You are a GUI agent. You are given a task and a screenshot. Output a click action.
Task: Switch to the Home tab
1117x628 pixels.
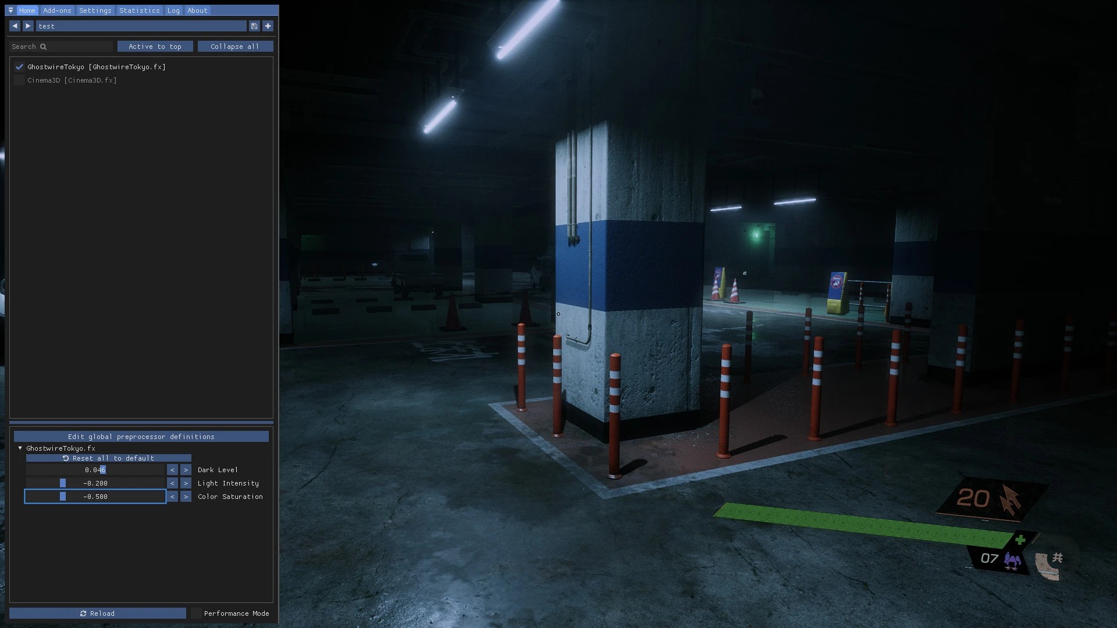coord(27,10)
